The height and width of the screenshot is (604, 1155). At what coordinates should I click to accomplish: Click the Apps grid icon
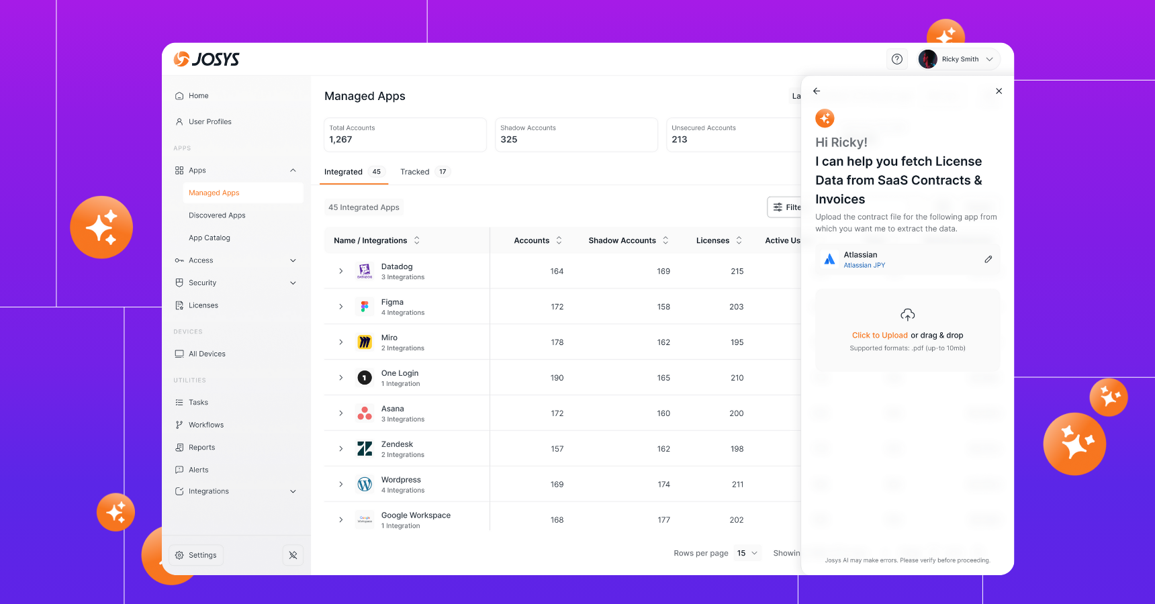tap(179, 170)
